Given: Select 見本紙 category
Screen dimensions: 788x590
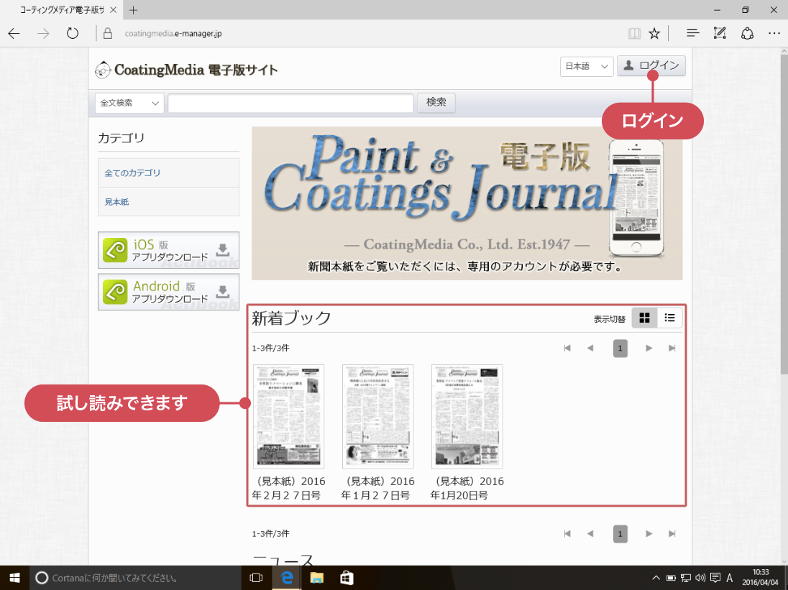Looking at the screenshot, I should [117, 202].
